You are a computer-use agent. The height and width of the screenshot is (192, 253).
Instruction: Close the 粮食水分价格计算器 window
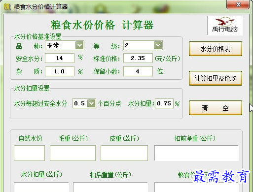(238, 4)
